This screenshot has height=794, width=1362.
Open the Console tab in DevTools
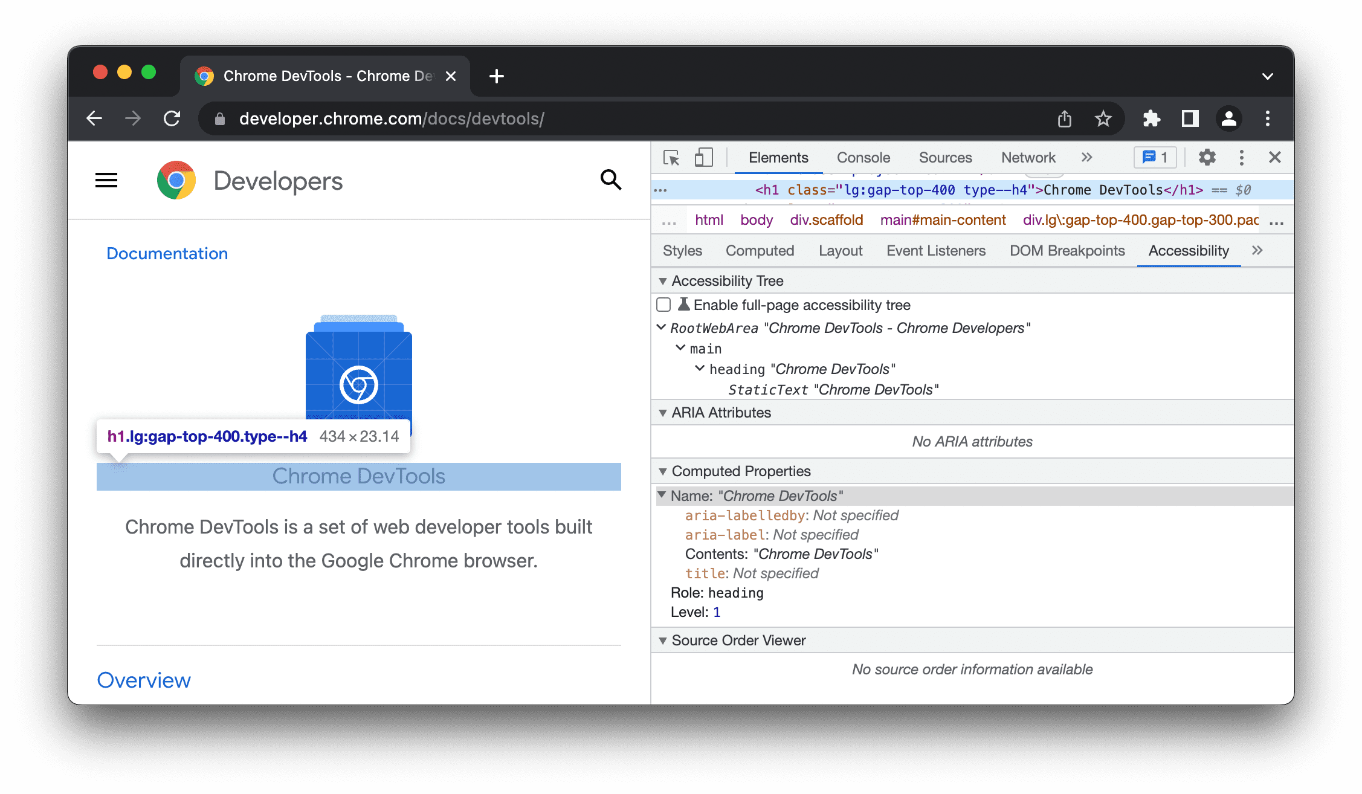(x=863, y=157)
